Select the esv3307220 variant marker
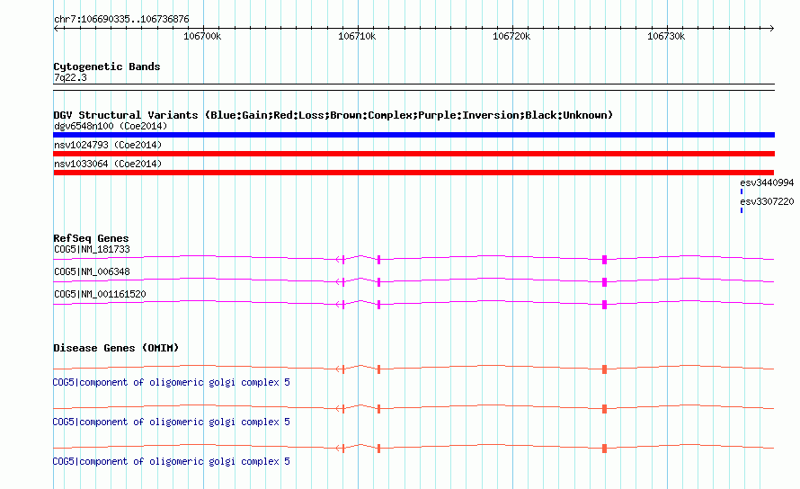 pyautogui.click(x=742, y=210)
